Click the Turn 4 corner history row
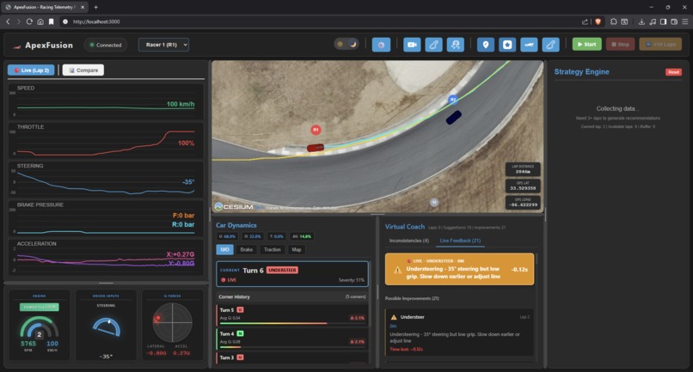The image size is (693, 372). pyautogui.click(x=292, y=338)
